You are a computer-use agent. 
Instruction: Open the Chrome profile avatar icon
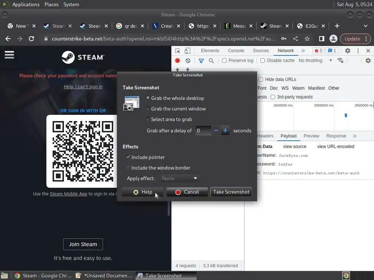[x=333, y=39]
